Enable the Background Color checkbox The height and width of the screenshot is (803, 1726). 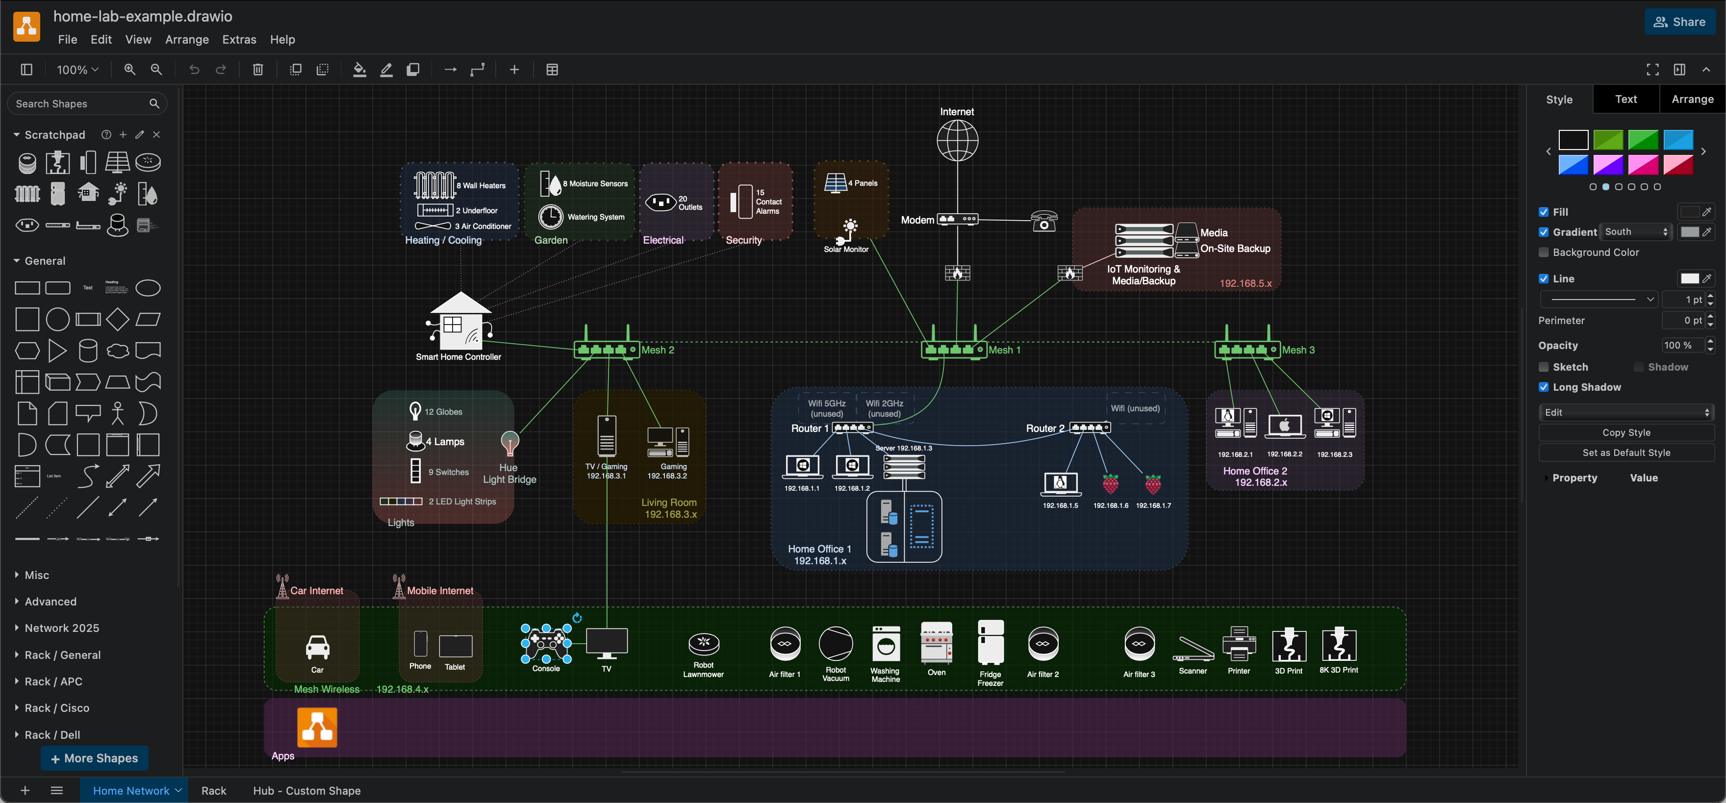tap(1544, 252)
